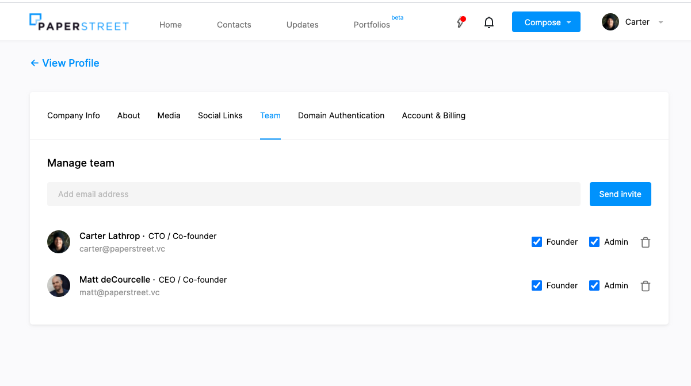Uncheck Founder for Matt deCourcelle
Screen dimensions: 691x386
(x=537, y=285)
